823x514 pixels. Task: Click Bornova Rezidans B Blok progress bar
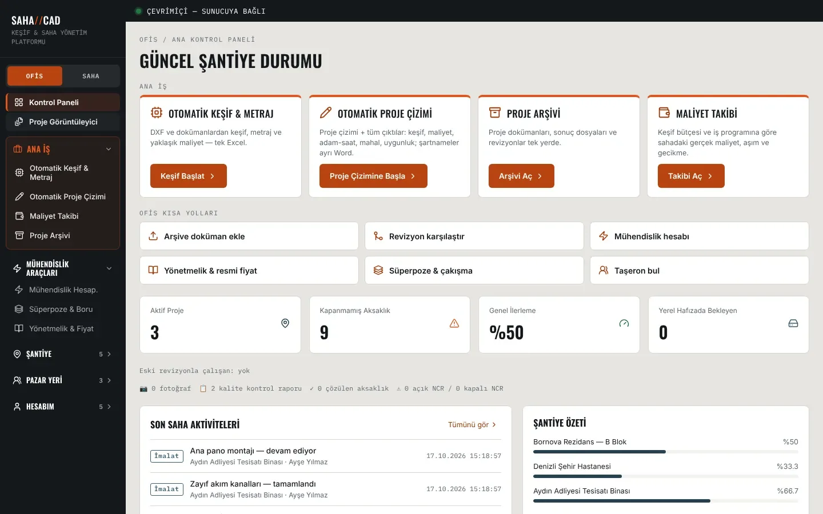tap(666, 452)
